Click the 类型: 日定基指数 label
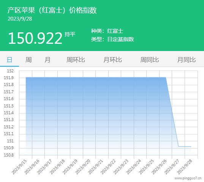The height and width of the screenshot is (182, 204). [x=112, y=39]
